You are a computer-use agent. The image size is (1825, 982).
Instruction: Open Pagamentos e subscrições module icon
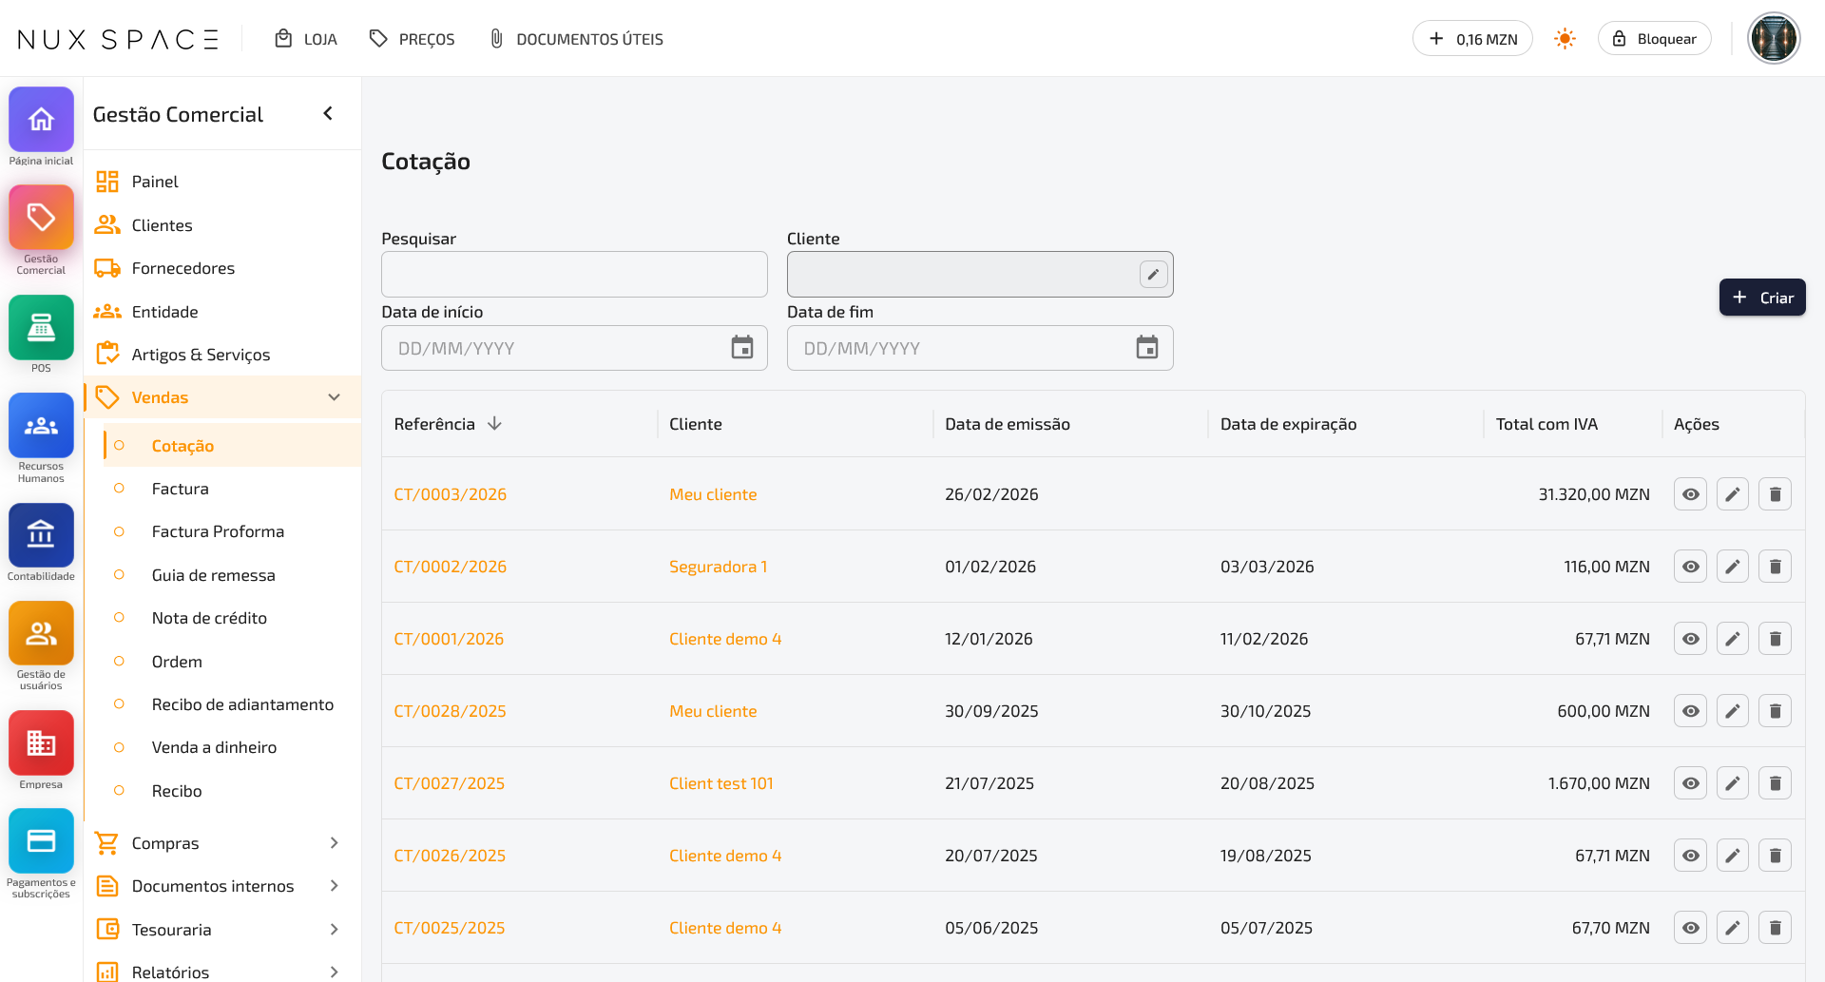tap(41, 841)
